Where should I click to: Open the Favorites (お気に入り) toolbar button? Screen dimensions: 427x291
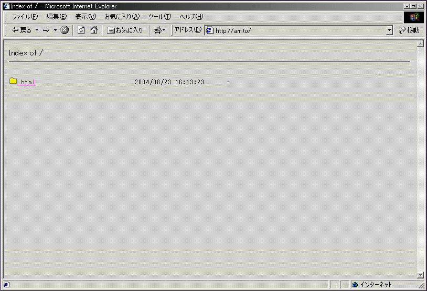125,30
